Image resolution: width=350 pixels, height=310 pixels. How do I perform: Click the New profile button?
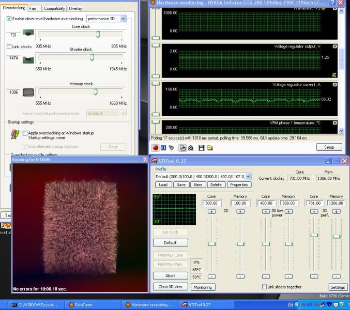click(x=198, y=184)
